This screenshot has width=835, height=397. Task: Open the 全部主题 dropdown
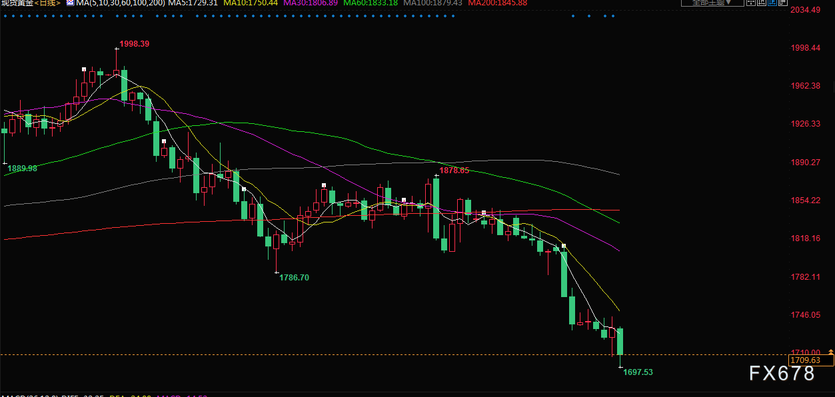pos(712,3)
